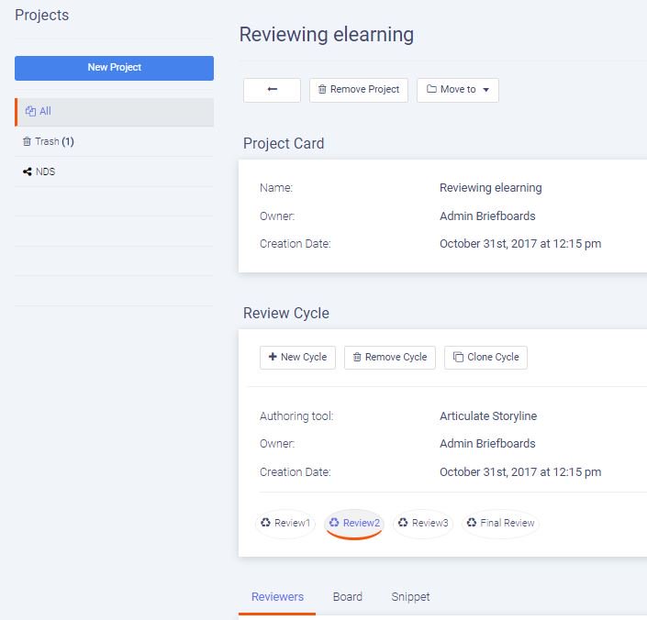Click the Remove Cycle button

389,358
